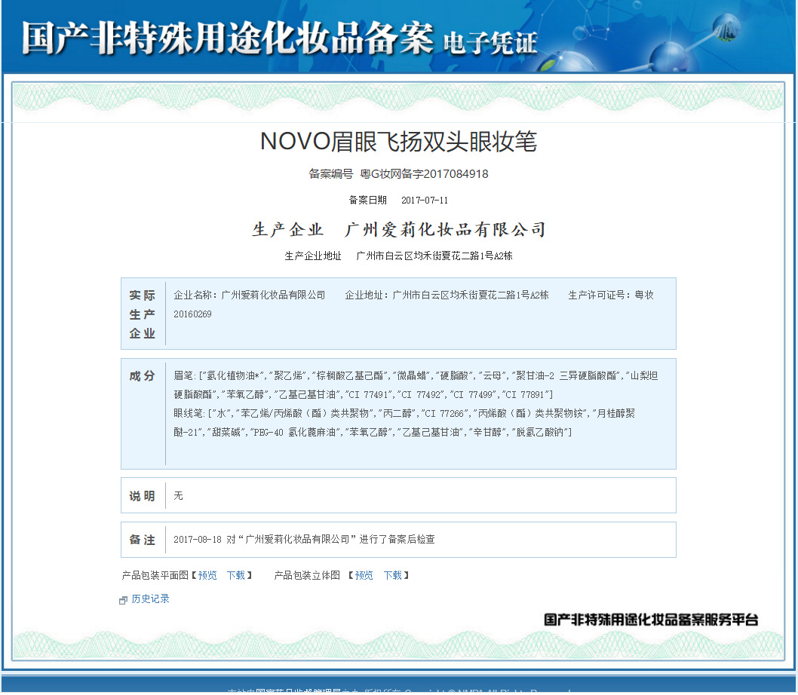The height and width of the screenshot is (695, 798).
Task: Click the license number 20160269
Action: click(x=192, y=314)
